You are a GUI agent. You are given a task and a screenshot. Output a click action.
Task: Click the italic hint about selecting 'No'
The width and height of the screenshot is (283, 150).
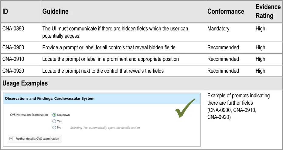[105, 128]
